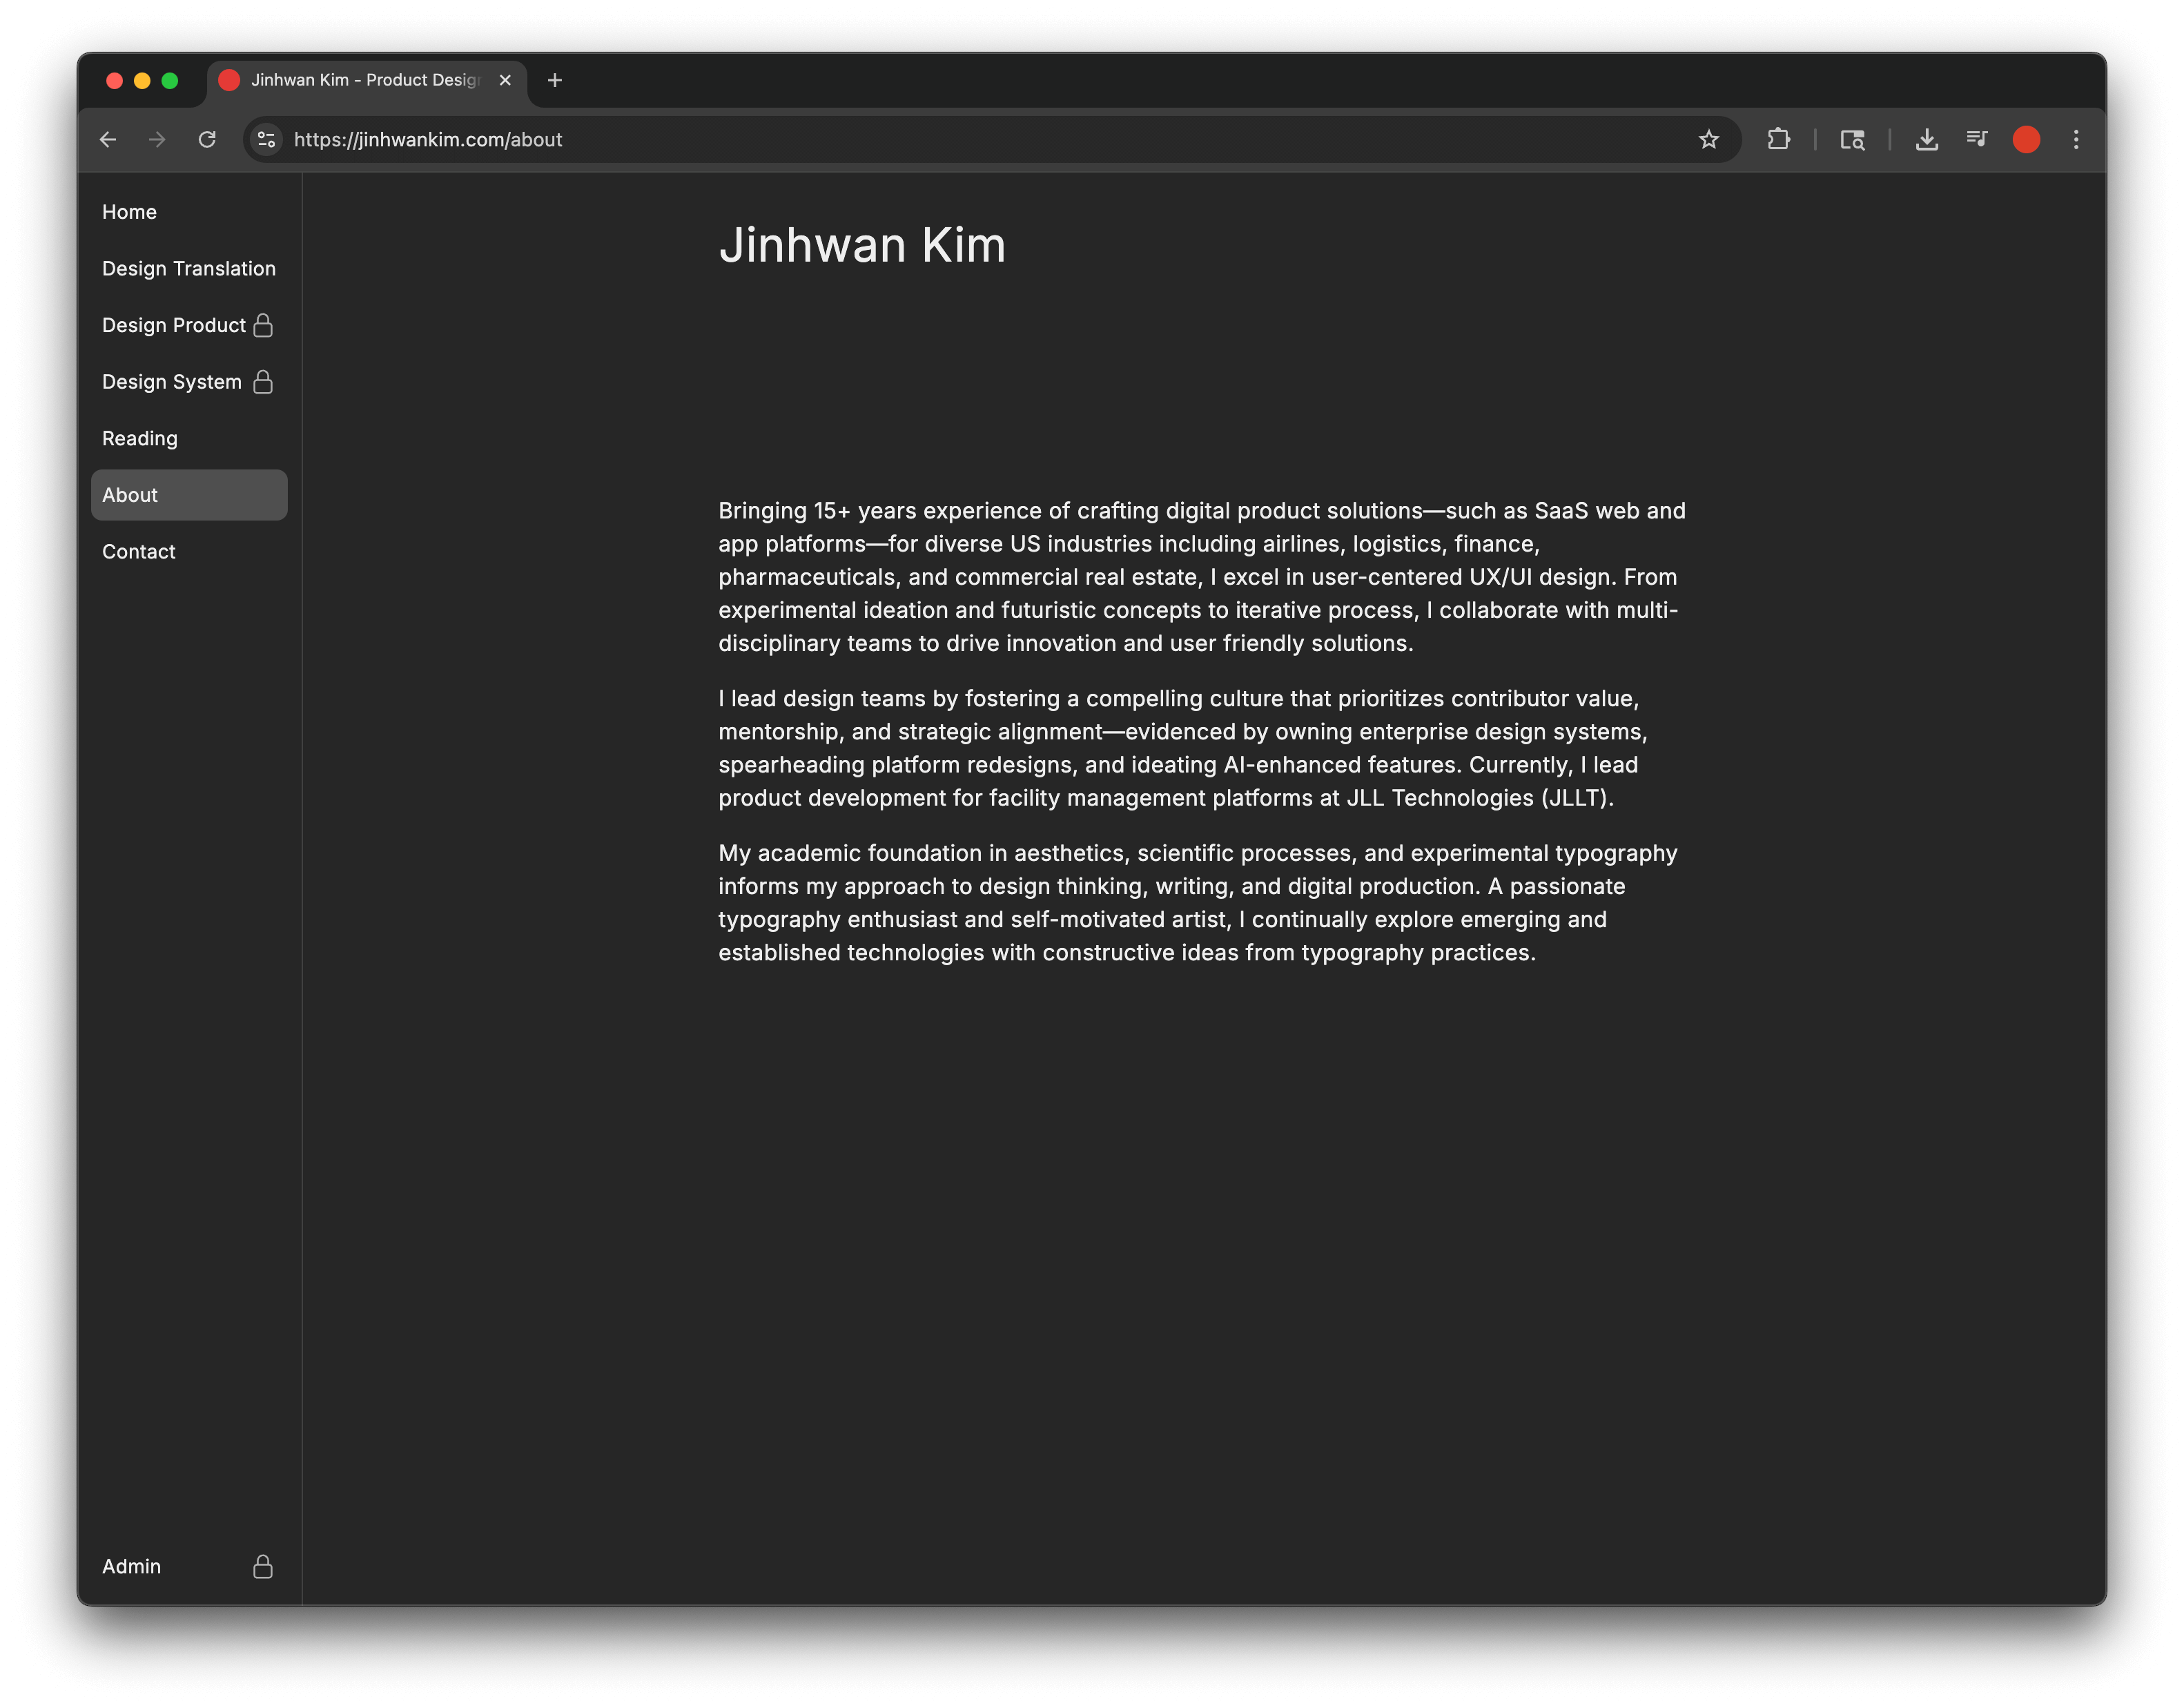Viewport: 2184px width, 1708px height.
Task: Click the forward navigation arrow
Action: pyautogui.click(x=158, y=140)
